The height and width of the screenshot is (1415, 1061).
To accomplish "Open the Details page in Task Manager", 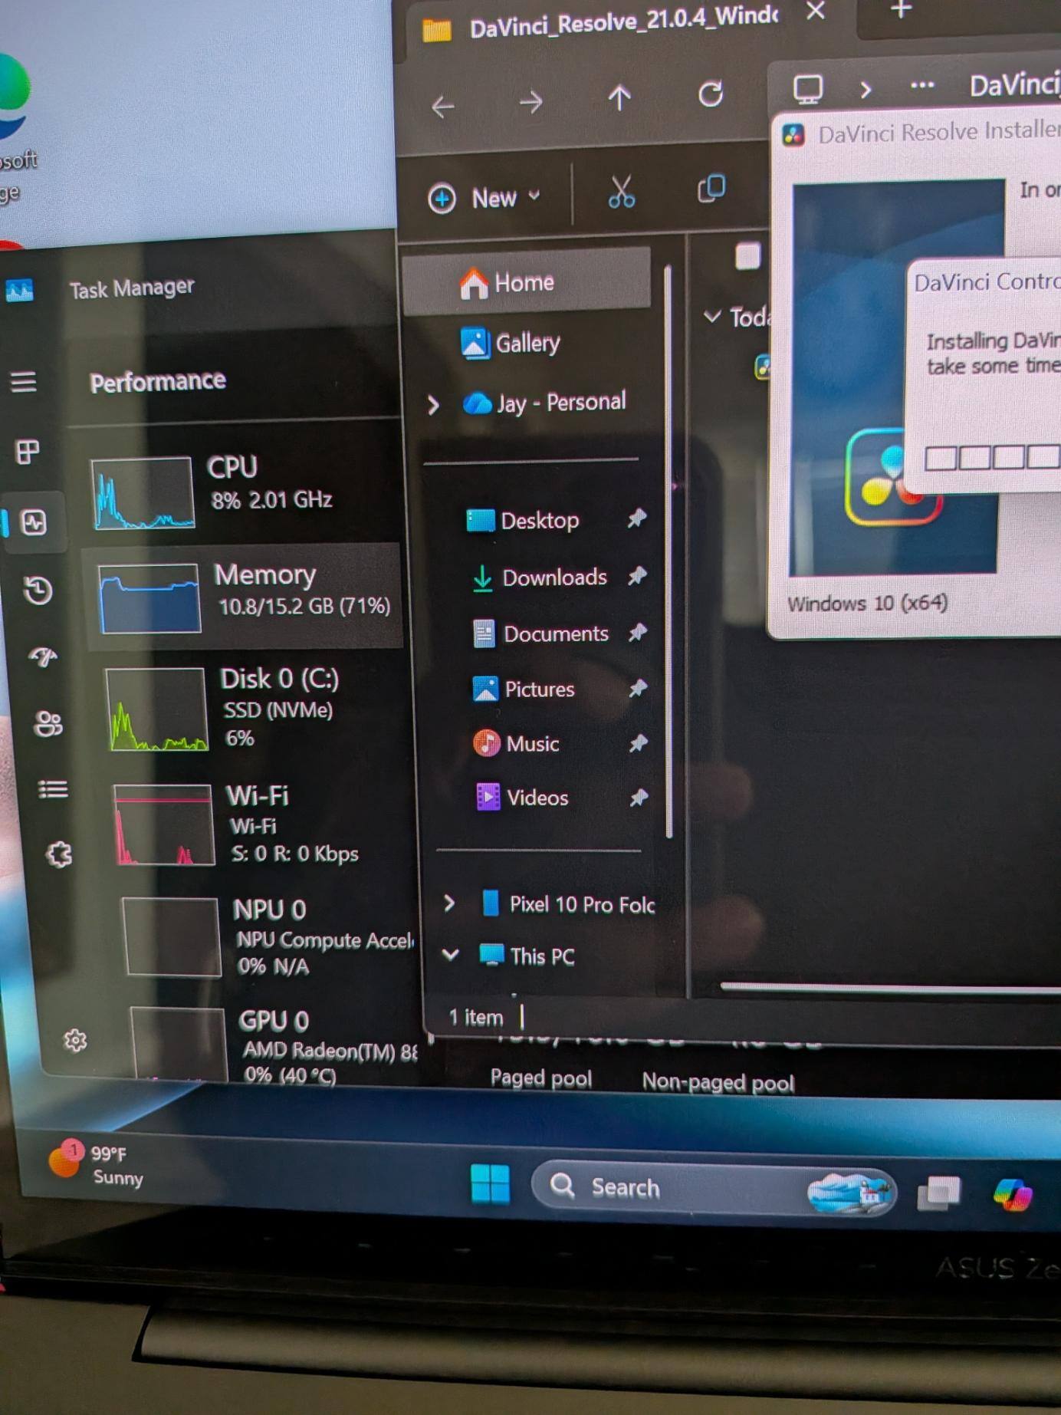I will coord(53,789).
